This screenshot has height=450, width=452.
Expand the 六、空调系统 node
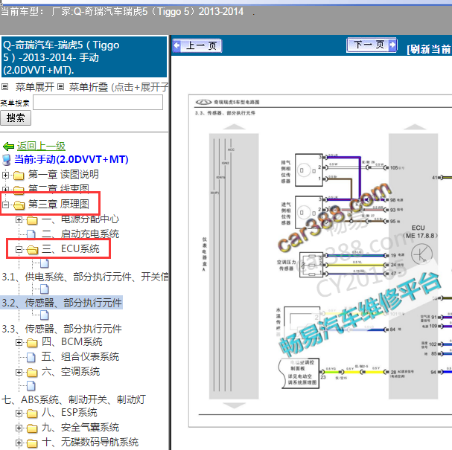point(19,372)
